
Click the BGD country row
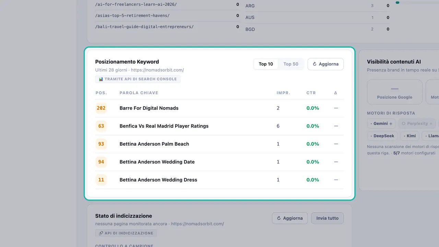click(x=318, y=29)
